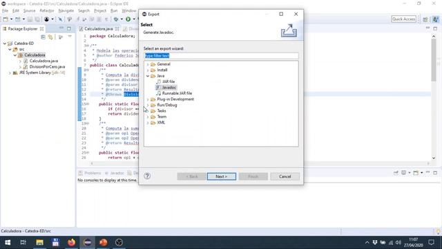The height and width of the screenshot is (249, 442).
Task: Minimize the Package Explorer panel
Action: pyautogui.click(x=61, y=28)
